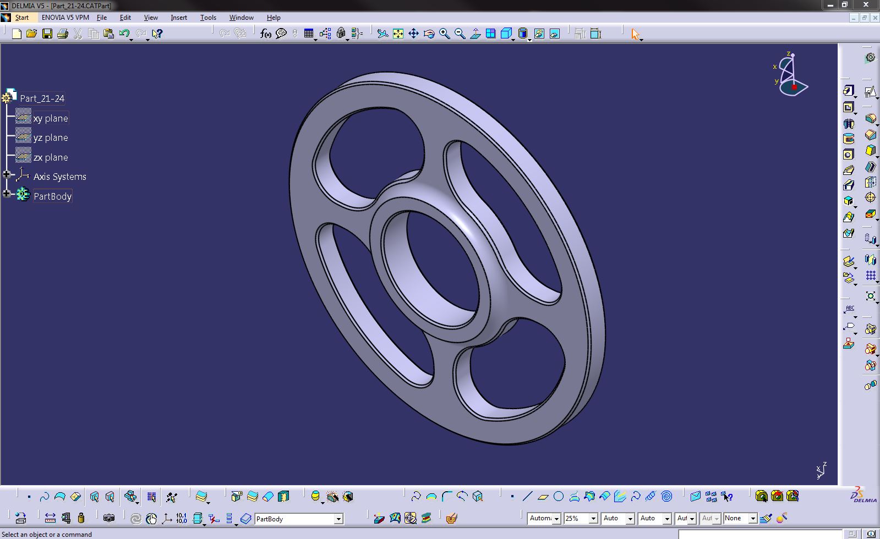Select the yz plane in the tree

click(51, 137)
